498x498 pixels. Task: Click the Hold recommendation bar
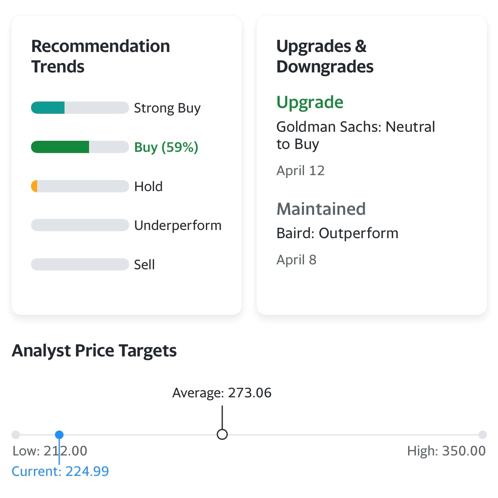80,186
